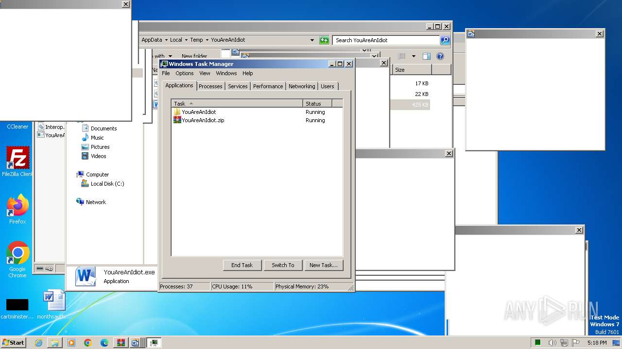Expand the AppData breadcrumb arrow
Image resolution: width=622 pixels, height=349 pixels.
tap(166, 40)
